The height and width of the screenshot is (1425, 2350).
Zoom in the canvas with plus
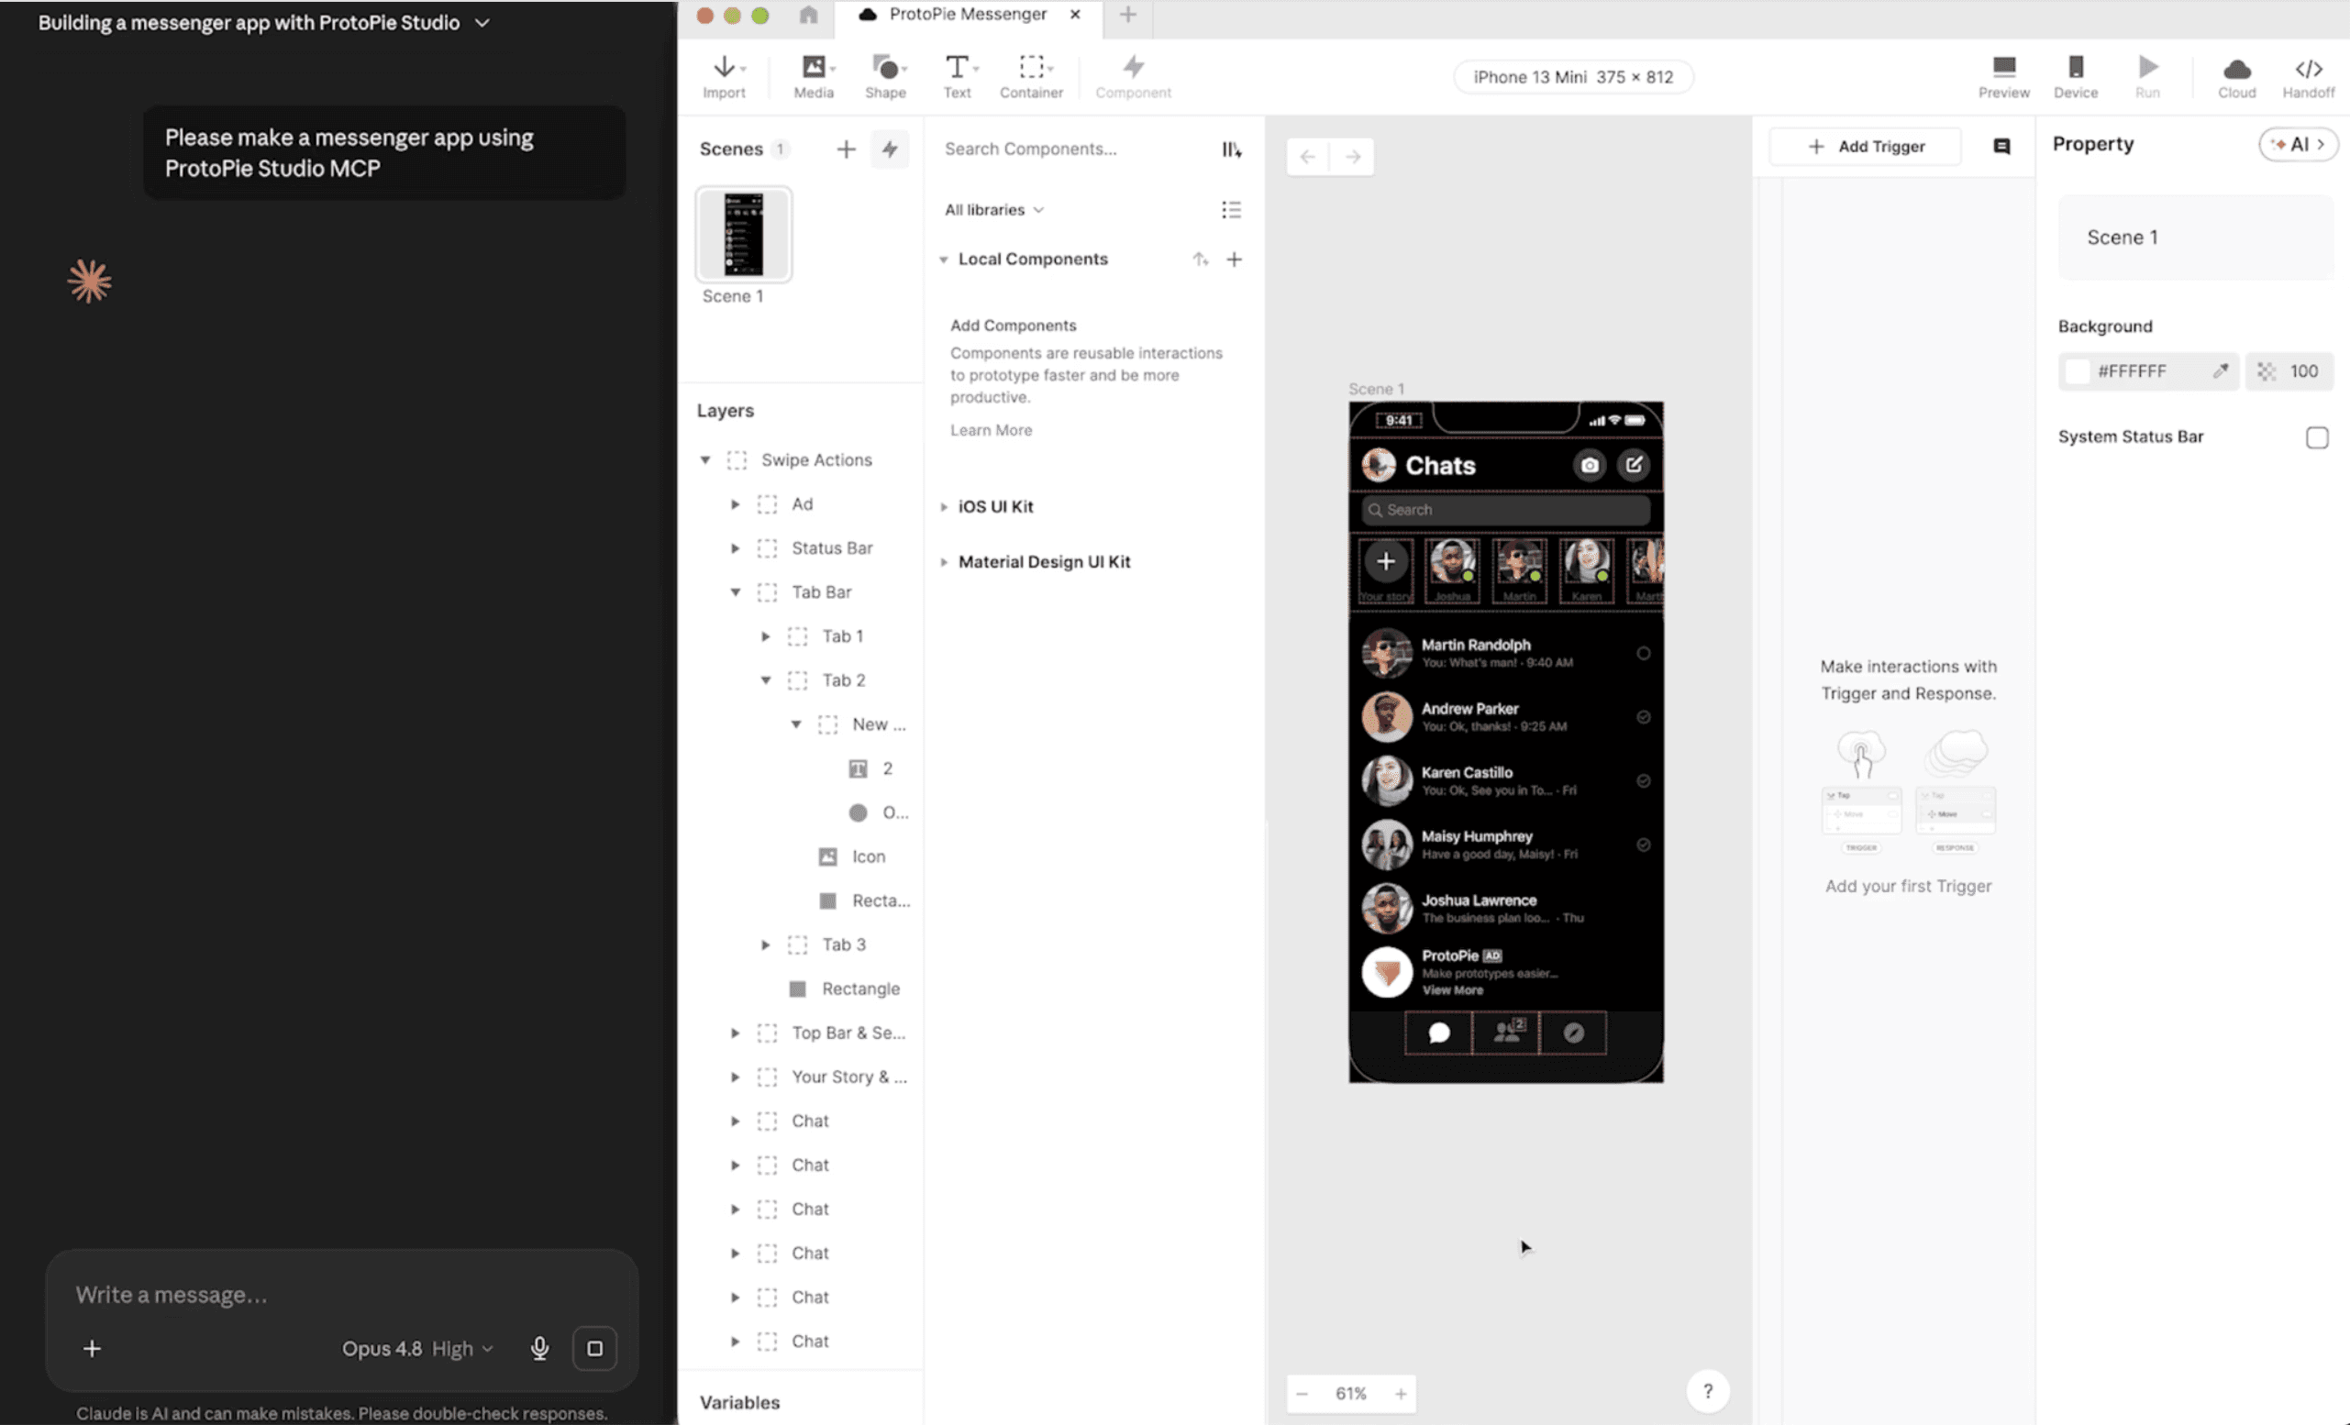click(1400, 1394)
